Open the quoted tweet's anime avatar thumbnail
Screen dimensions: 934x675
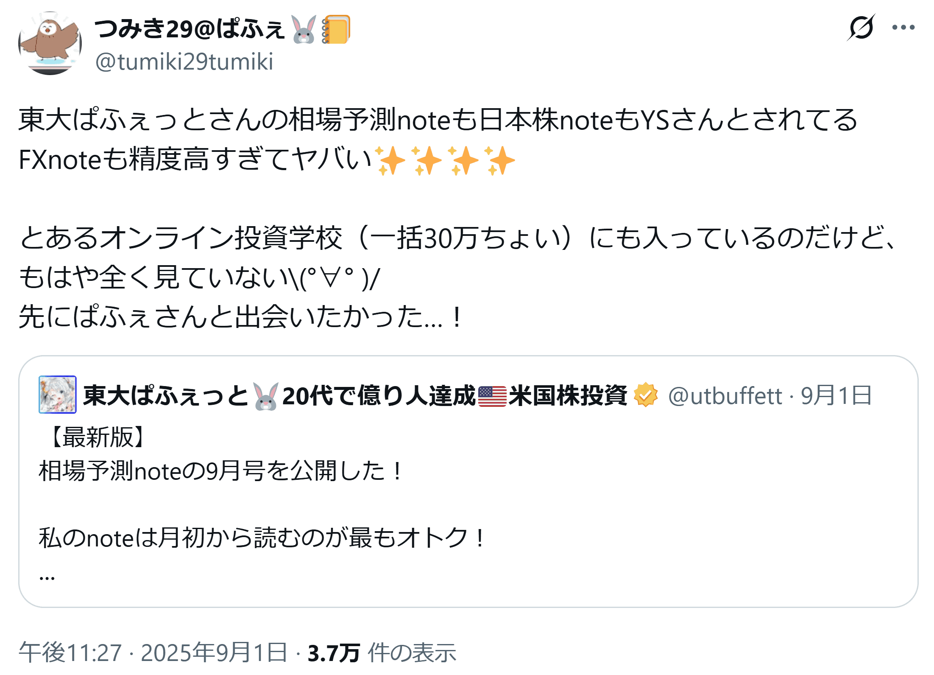coord(57,395)
